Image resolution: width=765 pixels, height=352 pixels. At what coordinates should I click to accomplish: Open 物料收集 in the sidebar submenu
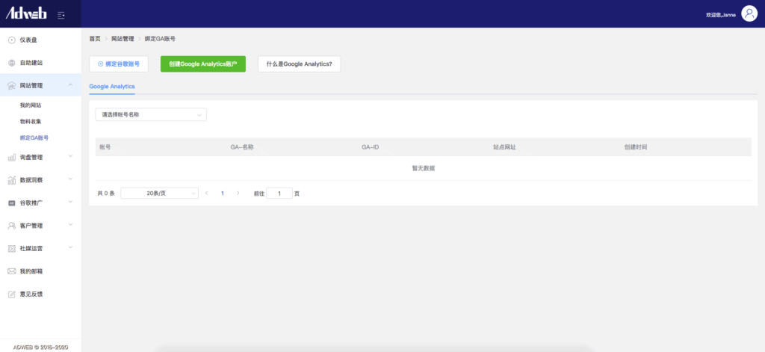(x=31, y=121)
